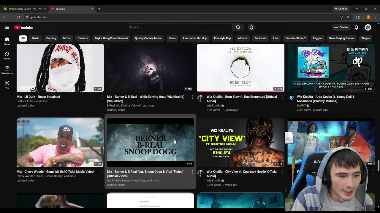Viewport: 380px width, 213px height.
Task: Bookmark this page with star icon
Action: point(348,17)
